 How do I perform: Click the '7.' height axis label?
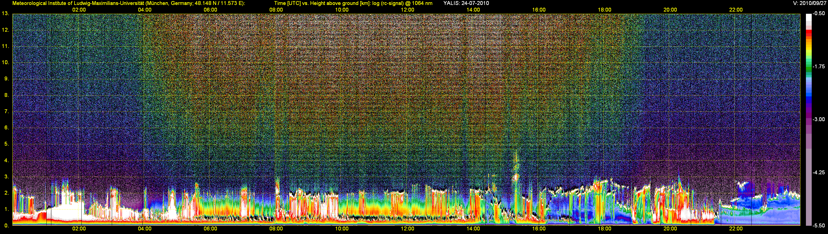(6, 111)
